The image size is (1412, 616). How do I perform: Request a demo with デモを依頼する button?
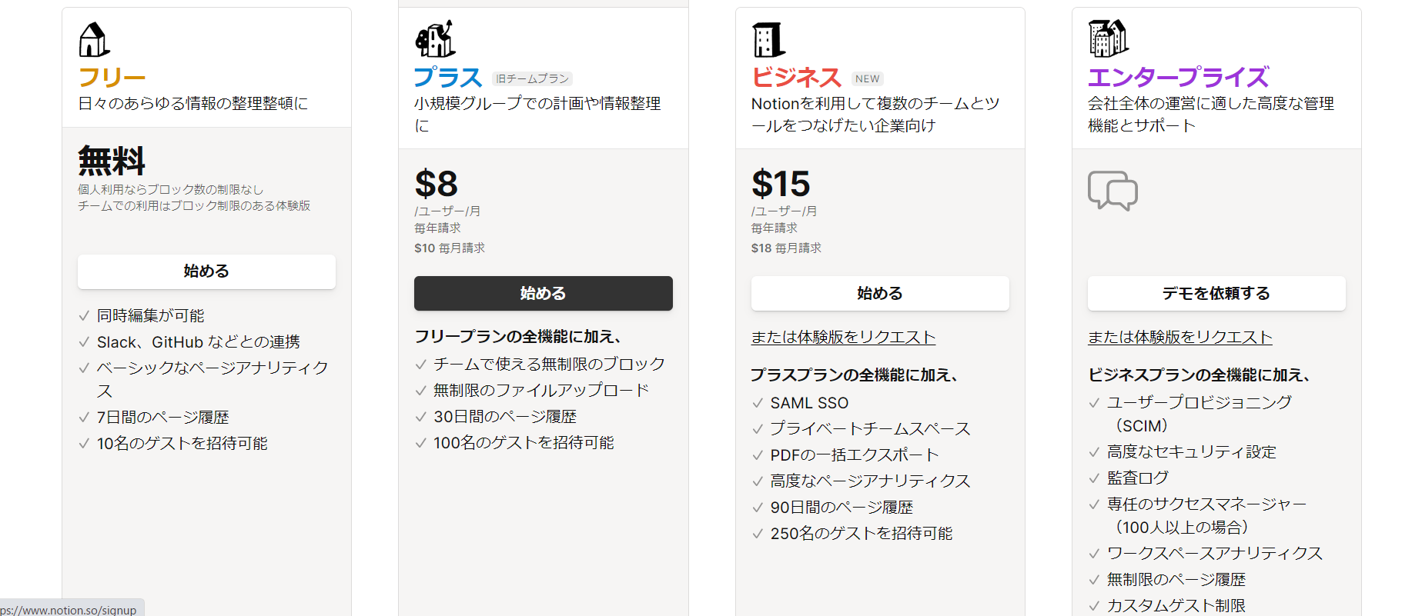point(1216,293)
